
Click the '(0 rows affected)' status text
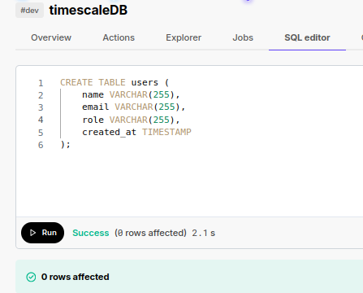[x=150, y=233]
